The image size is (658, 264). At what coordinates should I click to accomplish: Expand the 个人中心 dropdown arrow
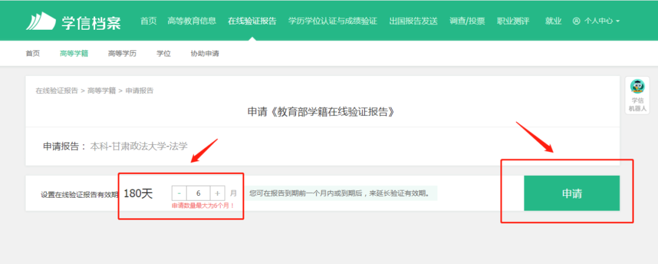tap(618, 21)
